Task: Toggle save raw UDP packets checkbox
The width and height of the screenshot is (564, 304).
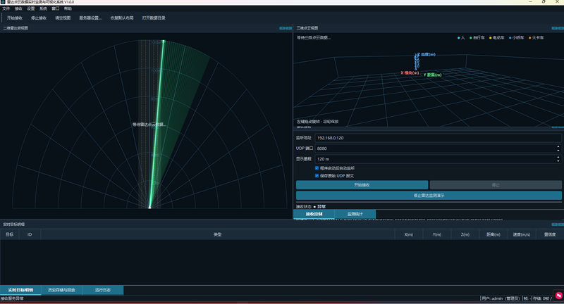Action: pos(317,176)
